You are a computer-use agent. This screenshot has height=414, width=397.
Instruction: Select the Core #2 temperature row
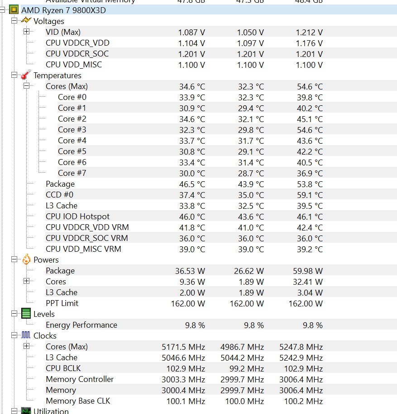click(x=227, y=119)
